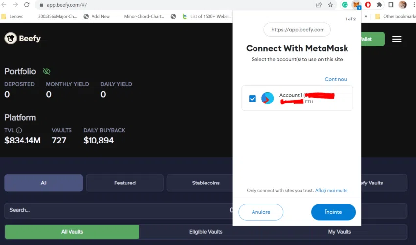
Task: Click into the Search vaults field
Action: [x=118, y=210]
